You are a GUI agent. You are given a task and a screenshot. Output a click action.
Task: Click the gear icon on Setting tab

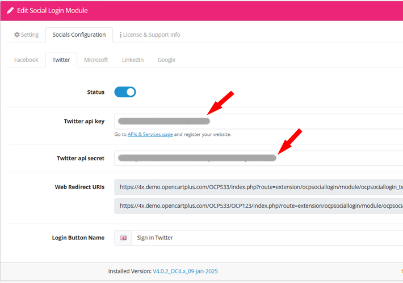coord(17,35)
